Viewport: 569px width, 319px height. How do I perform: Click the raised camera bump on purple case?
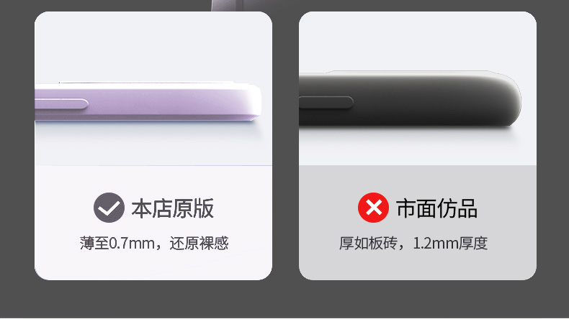pos(145,83)
